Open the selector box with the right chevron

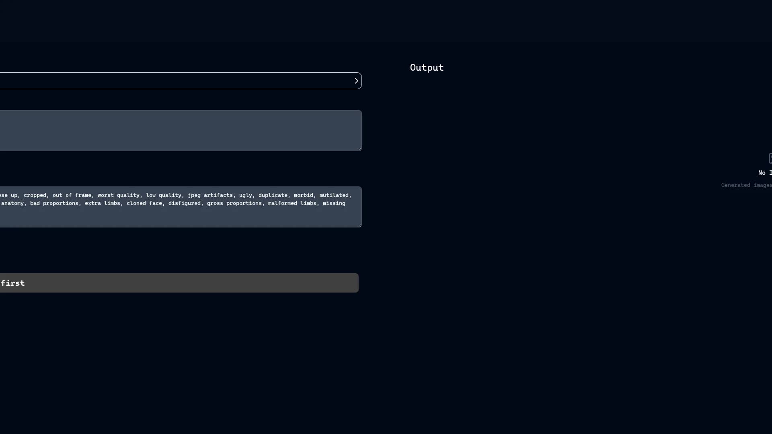coord(181,81)
